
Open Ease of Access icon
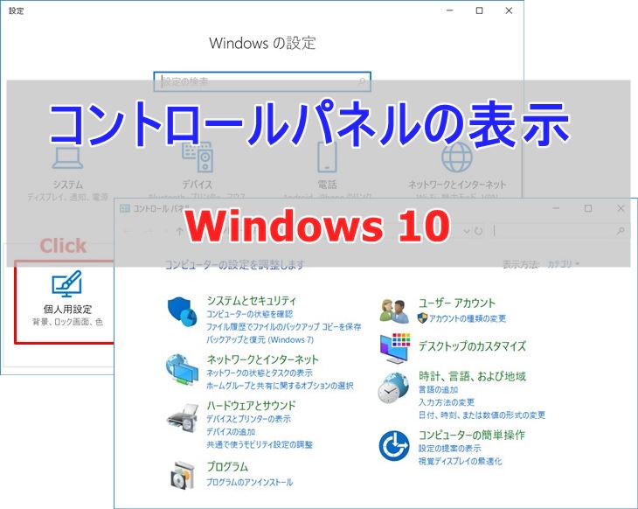tap(394, 446)
